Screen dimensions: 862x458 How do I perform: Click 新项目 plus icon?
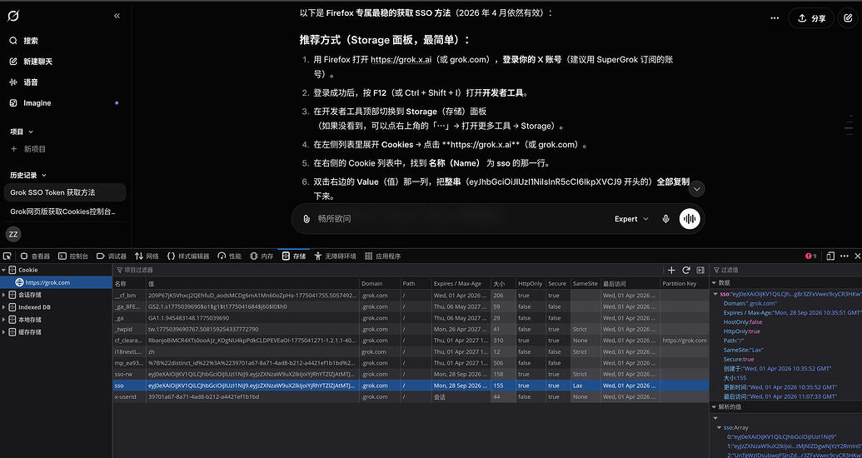[x=14, y=149]
